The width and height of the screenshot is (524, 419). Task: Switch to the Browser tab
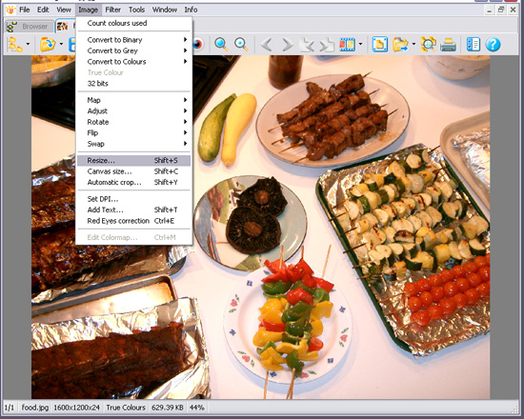pos(30,26)
